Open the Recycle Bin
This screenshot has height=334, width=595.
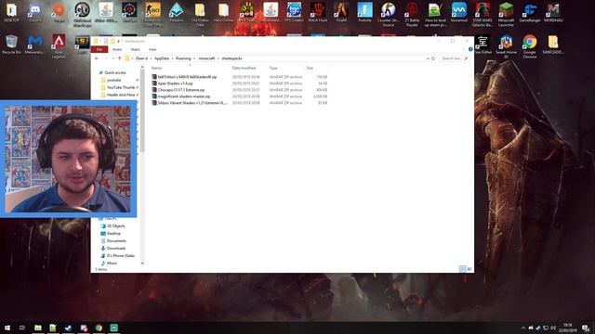(x=11, y=45)
